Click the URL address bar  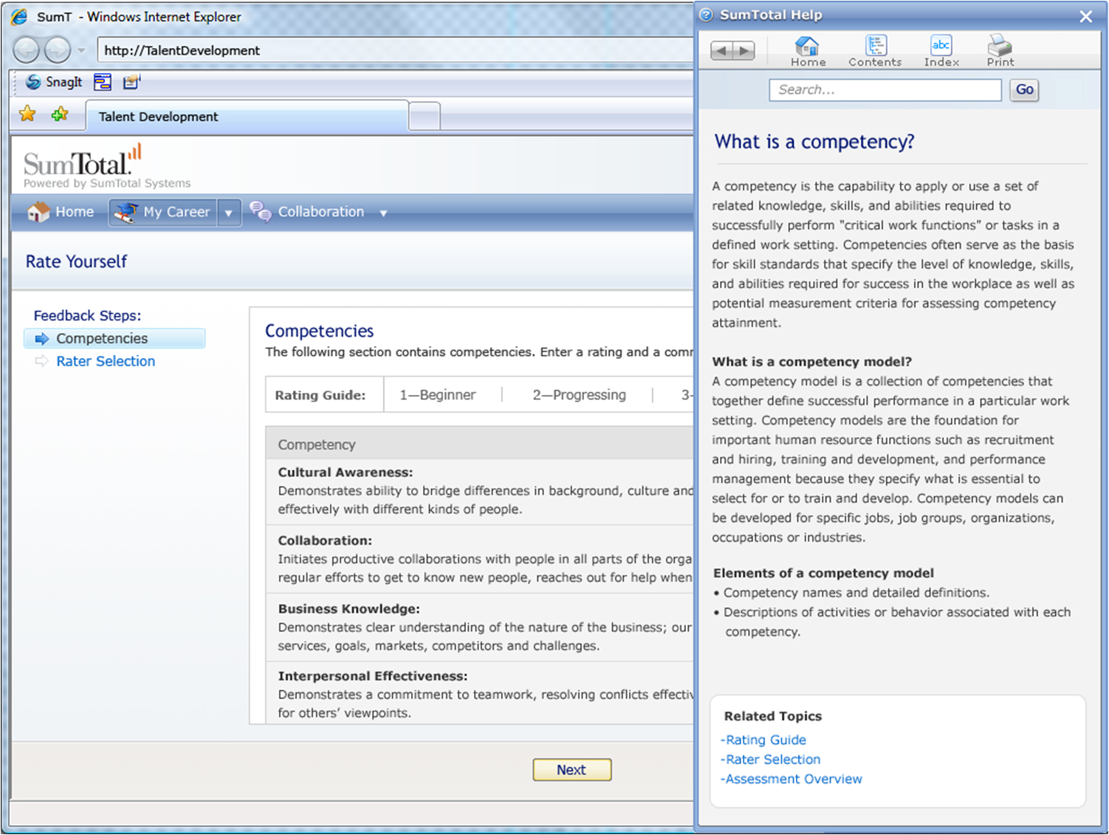[x=395, y=50]
